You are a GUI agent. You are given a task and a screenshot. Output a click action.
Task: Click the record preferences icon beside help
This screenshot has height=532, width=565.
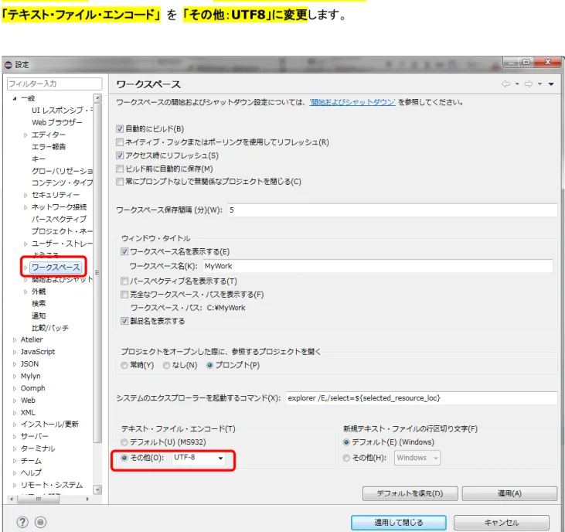tap(40, 521)
